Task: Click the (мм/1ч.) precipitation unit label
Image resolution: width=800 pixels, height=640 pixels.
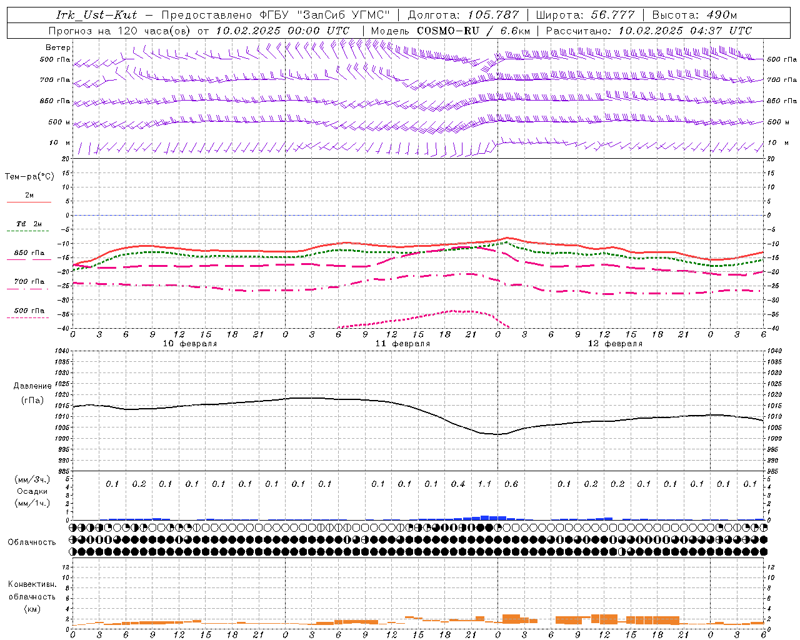Action: click(x=32, y=503)
